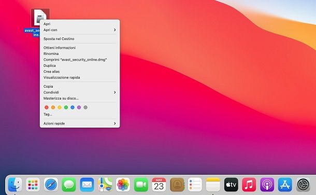Open System Preferences from the Dock

coord(303,185)
